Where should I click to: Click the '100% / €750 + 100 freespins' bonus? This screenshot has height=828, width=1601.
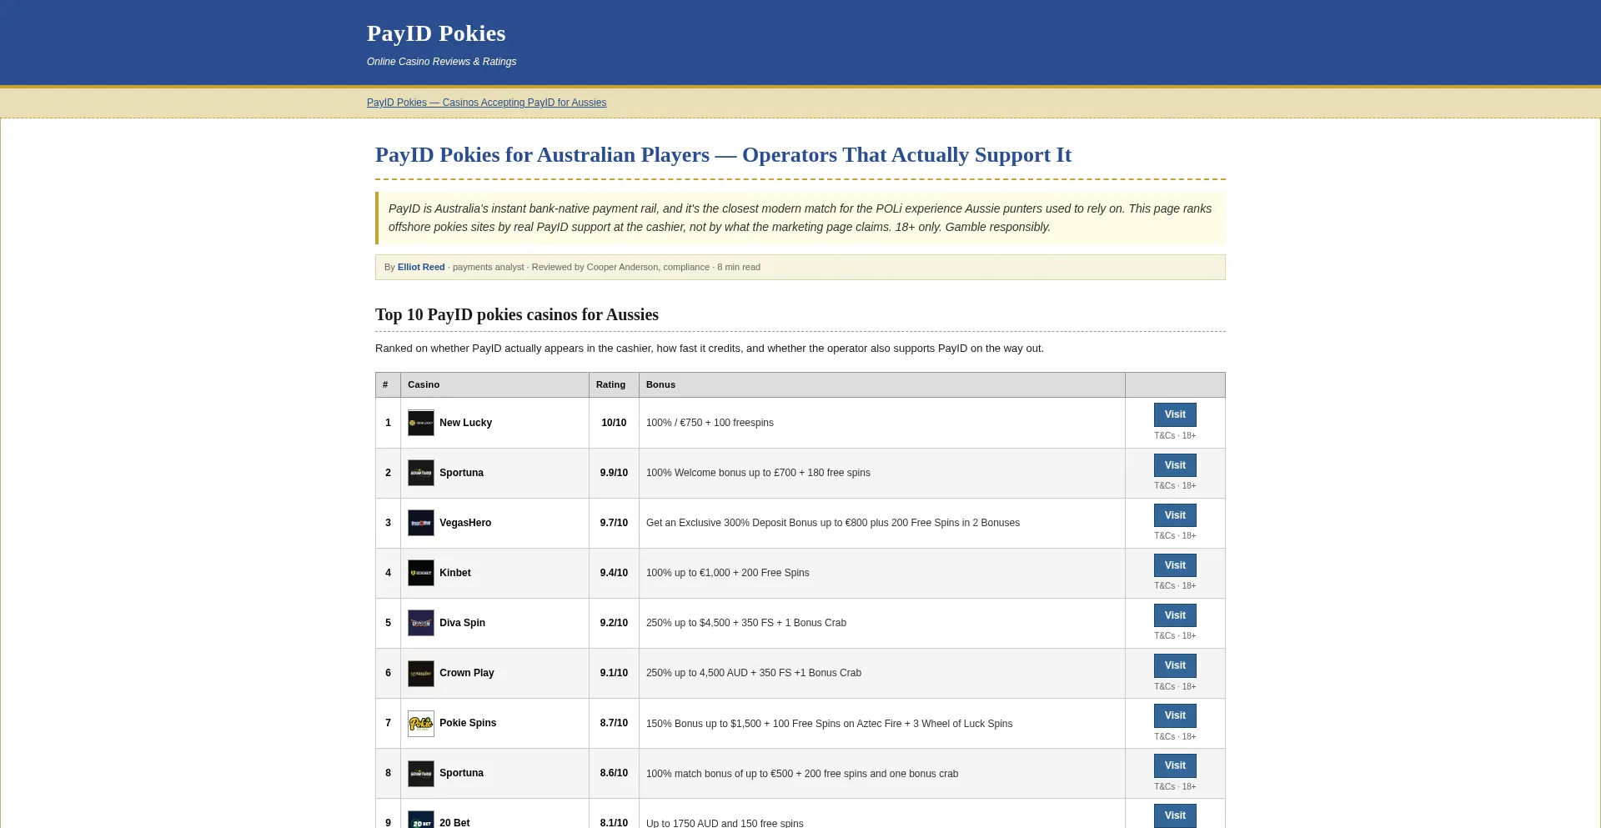click(x=710, y=423)
